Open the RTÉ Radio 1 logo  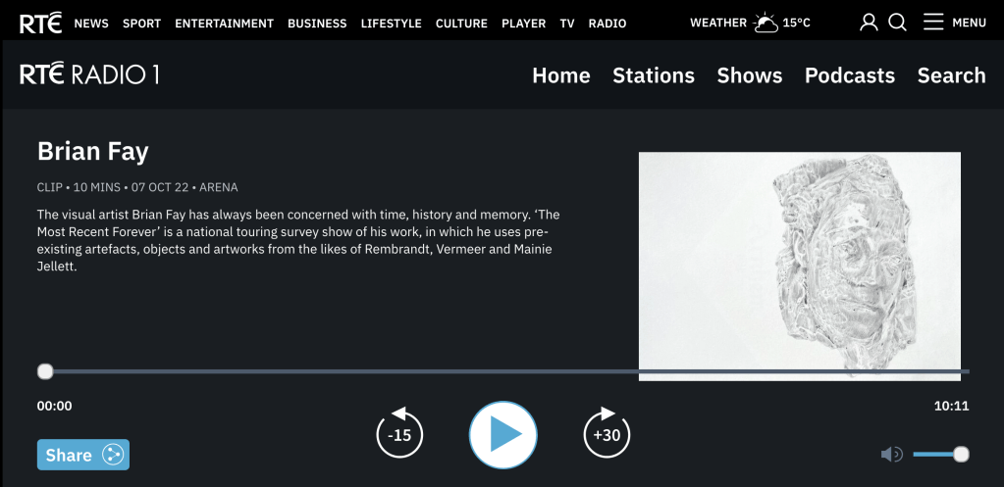pos(89,74)
